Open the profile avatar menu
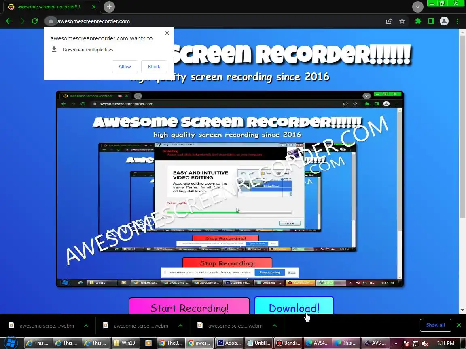This screenshot has height=349, width=466. pos(444,21)
